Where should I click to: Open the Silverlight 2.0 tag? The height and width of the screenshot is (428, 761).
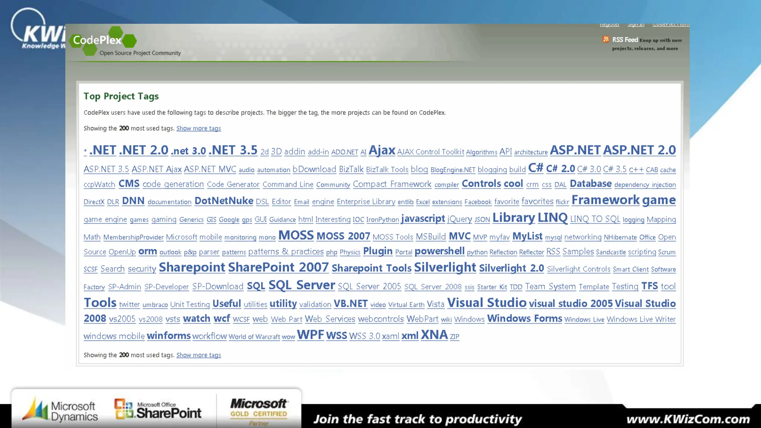pos(511,268)
